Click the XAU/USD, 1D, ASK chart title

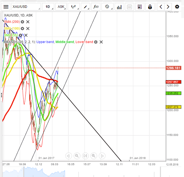coord(18,15)
